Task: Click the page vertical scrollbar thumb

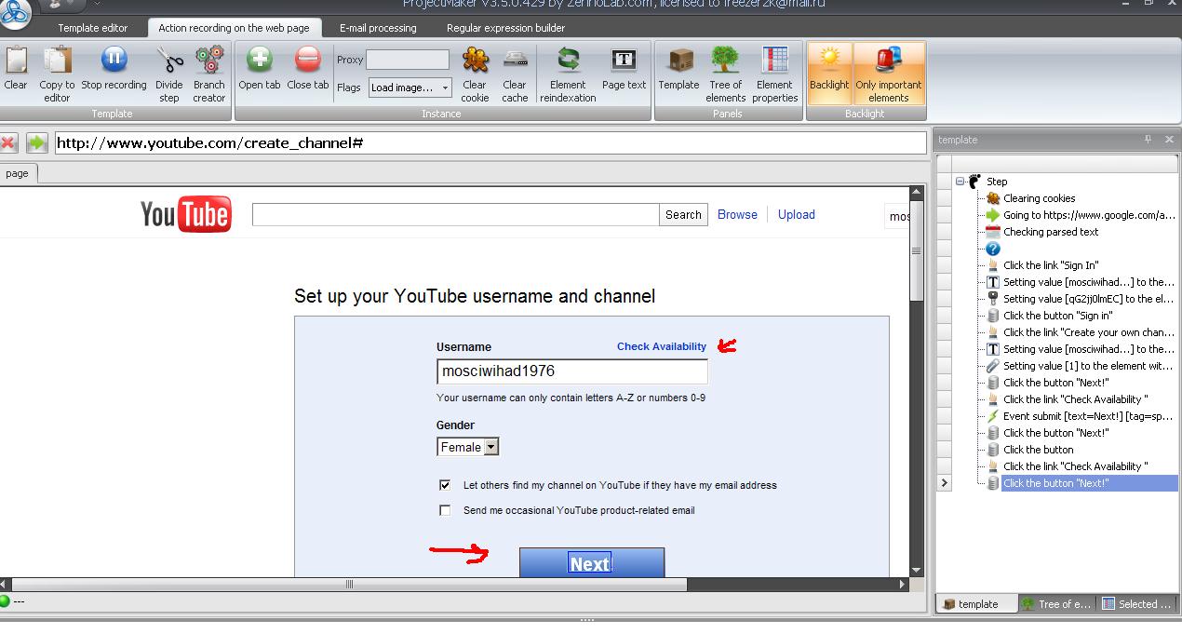Action: click(916, 250)
